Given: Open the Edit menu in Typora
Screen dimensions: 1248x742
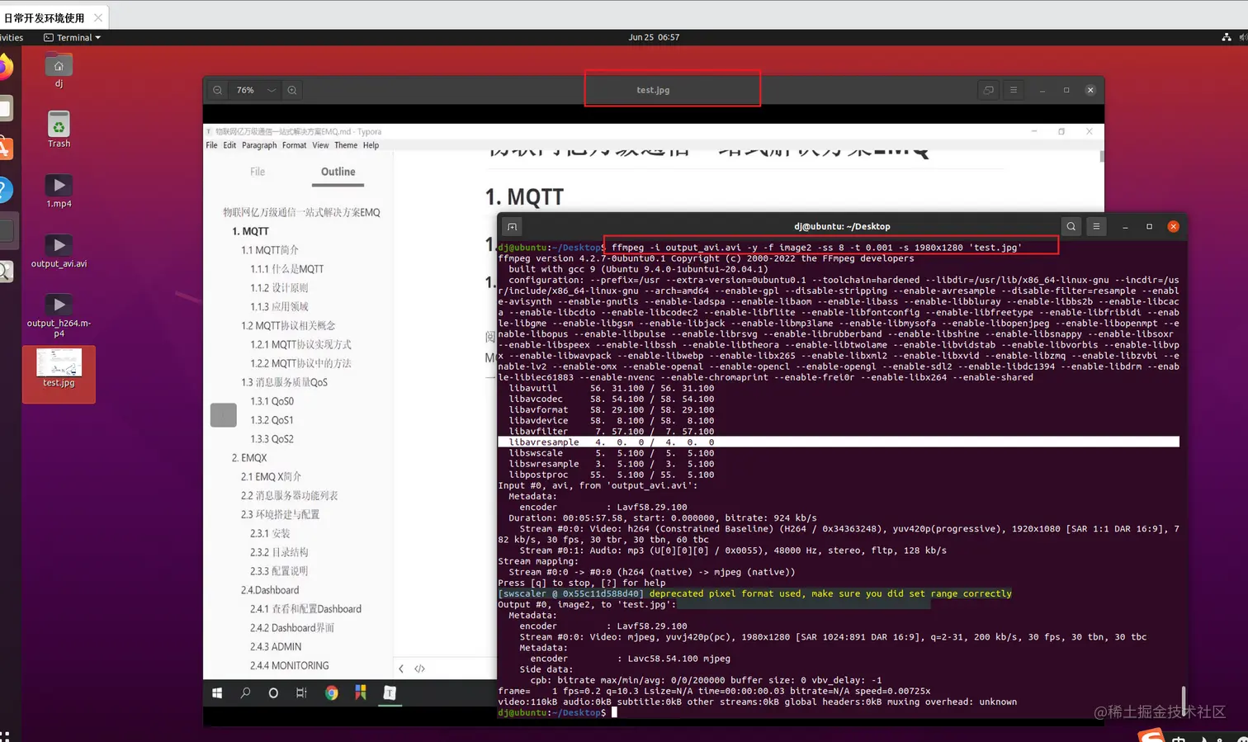Looking at the screenshot, I should [x=229, y=145].
